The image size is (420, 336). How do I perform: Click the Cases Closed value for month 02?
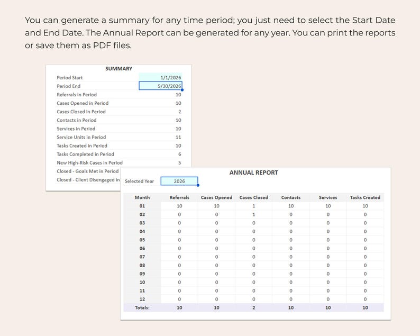(254, 214)
